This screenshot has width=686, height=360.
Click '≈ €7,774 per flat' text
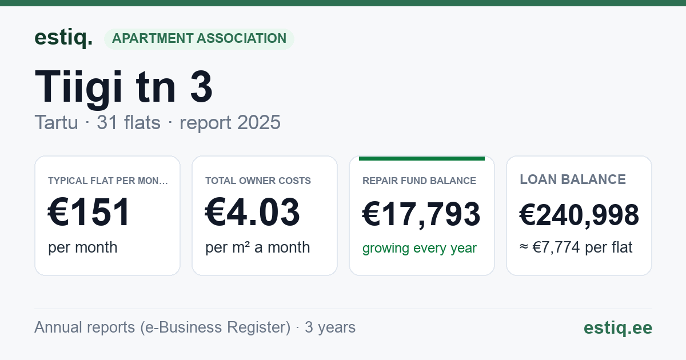[x=576, y=247]
